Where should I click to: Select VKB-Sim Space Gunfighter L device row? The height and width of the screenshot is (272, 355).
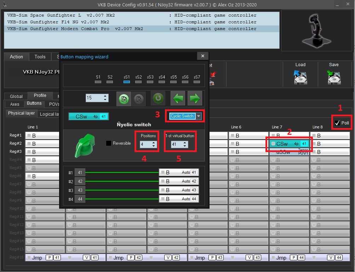click(x=142, y=16)
